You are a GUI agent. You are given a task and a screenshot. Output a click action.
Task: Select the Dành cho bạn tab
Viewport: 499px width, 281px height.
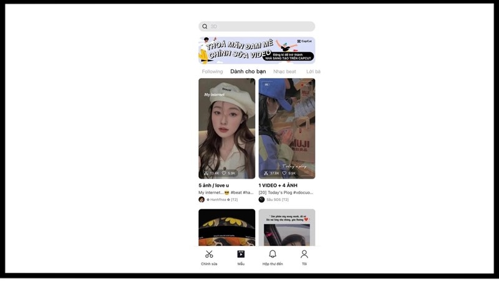coord(248,71)
